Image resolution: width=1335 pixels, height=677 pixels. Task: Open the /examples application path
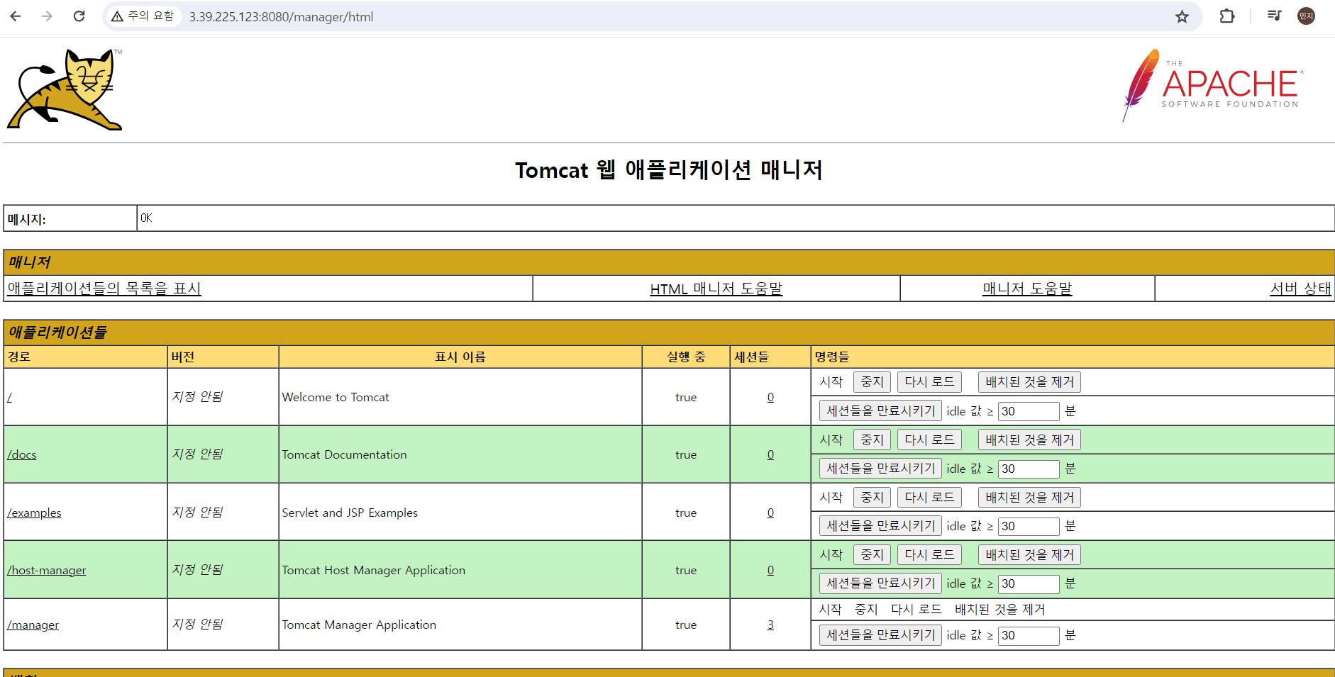[34, 513]
